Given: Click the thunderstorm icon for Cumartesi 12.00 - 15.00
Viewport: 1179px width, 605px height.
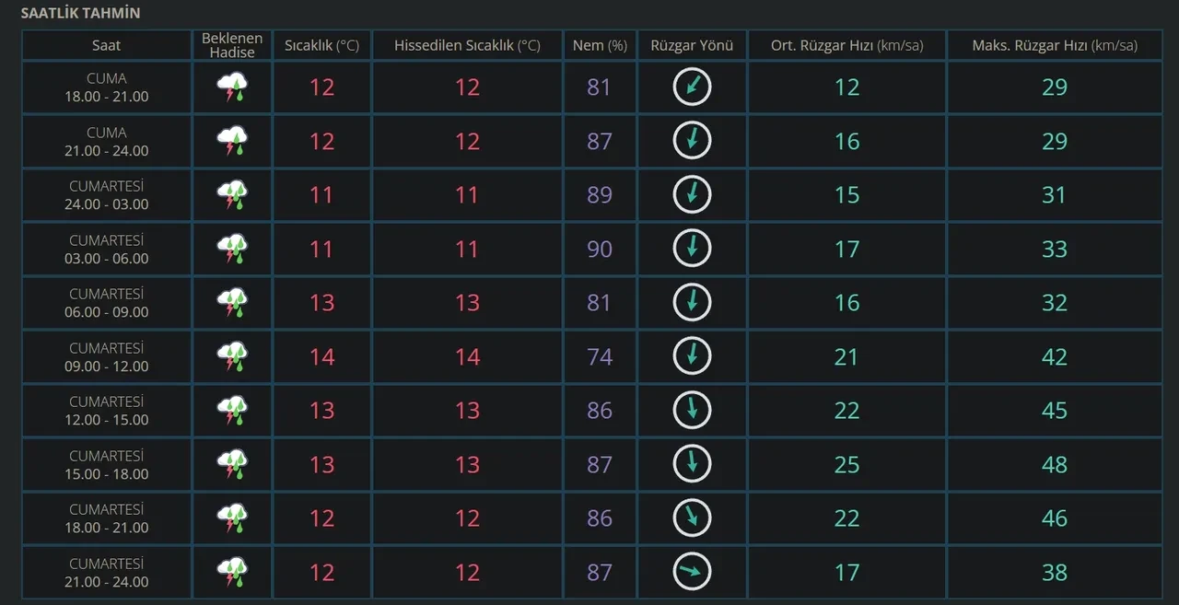Looking at the screenshot, I should tap(232, 411).
